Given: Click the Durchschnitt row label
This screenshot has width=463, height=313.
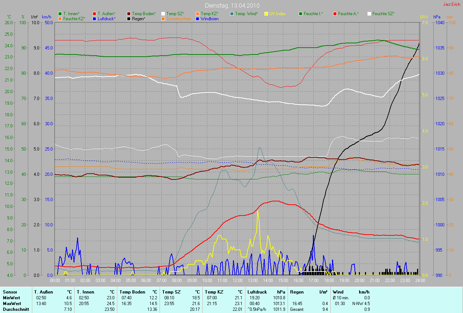Looking at the screenshot, I should click(16, 309).
